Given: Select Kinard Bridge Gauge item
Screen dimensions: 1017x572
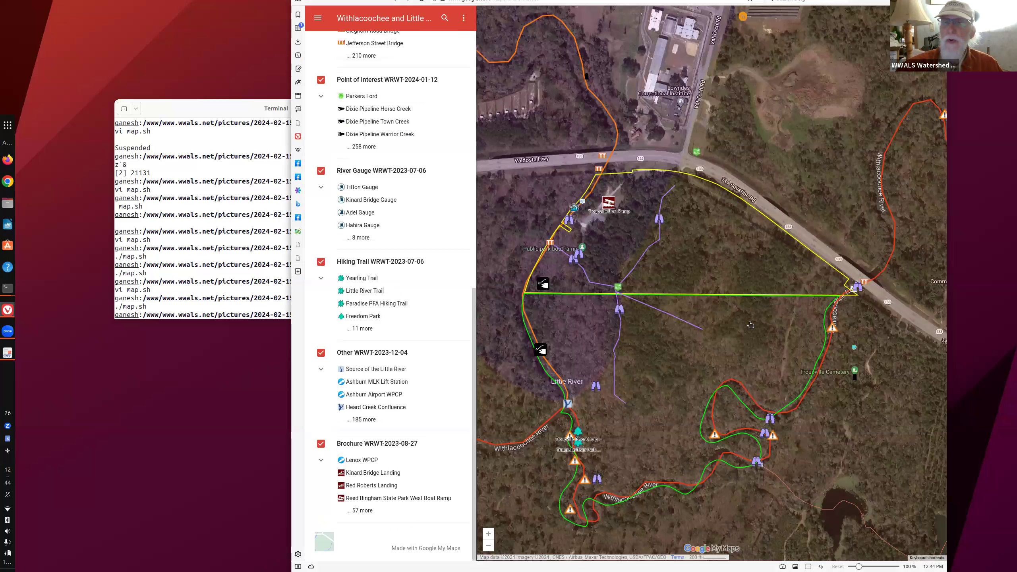Looking at the screenshot, I should click(x=371, y=200).
